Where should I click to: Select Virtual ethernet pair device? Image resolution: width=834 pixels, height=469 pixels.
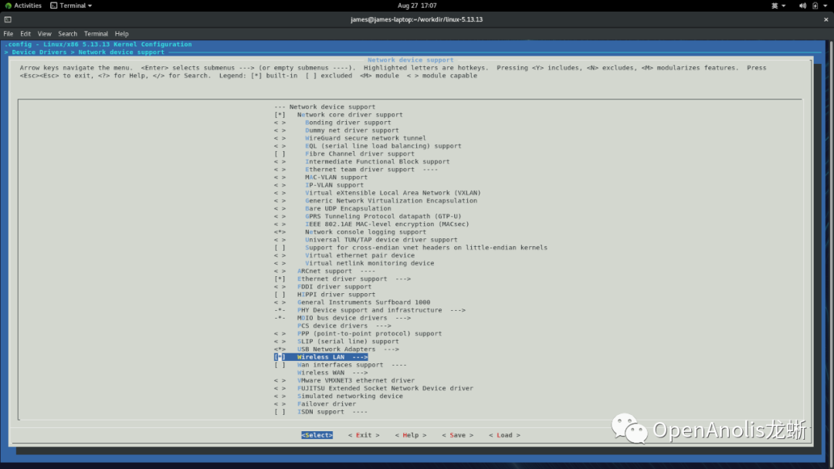coord(360,255)
